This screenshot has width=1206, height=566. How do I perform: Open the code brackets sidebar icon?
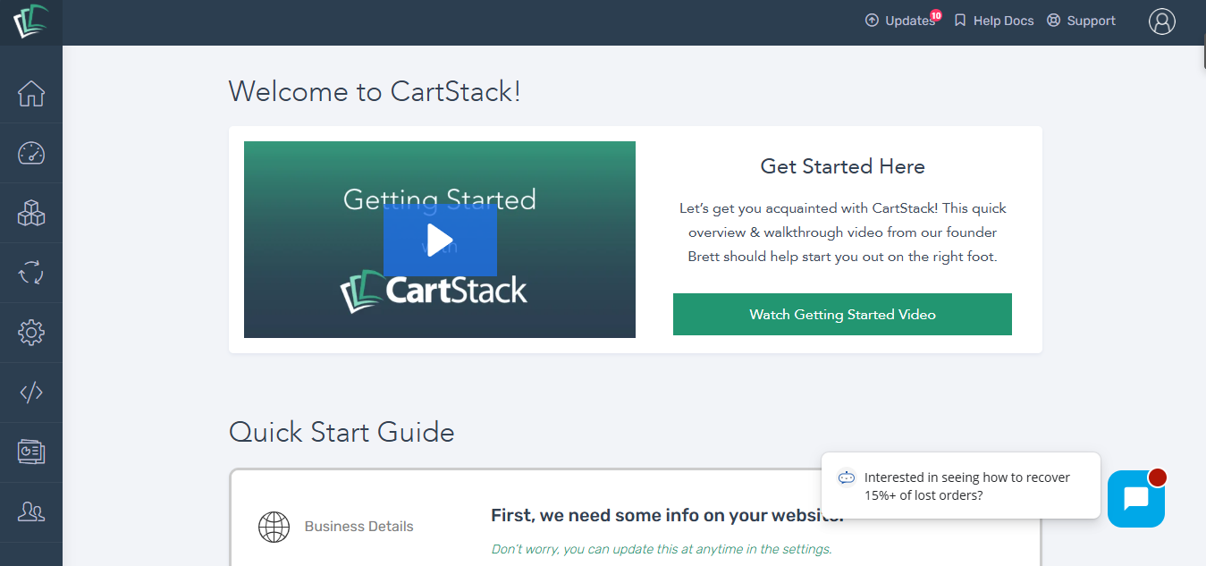click(31, 393)
